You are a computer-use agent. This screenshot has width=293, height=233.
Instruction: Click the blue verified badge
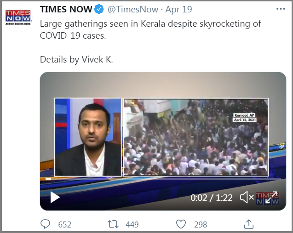(x=99, y=9)
